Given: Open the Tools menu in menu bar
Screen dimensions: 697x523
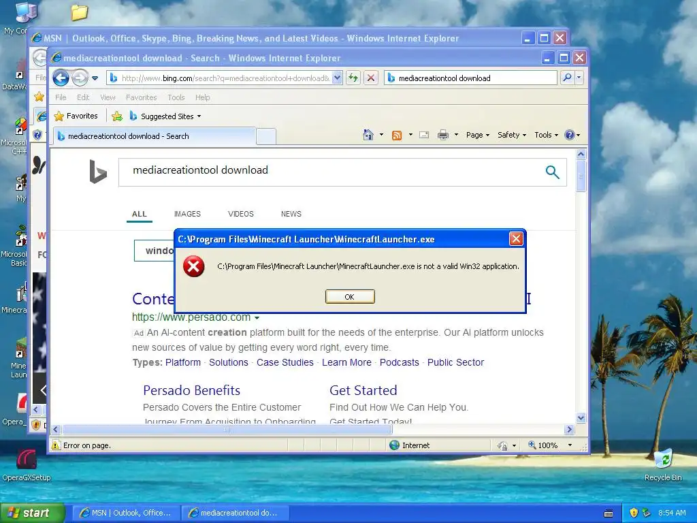Looking at the screenshot, I should [176, 97].
